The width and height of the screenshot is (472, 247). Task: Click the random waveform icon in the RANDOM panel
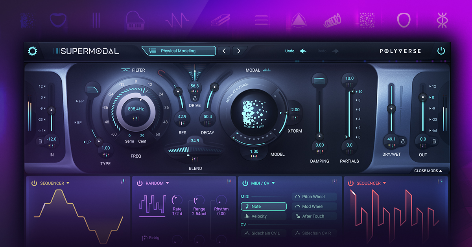point(152,206)
